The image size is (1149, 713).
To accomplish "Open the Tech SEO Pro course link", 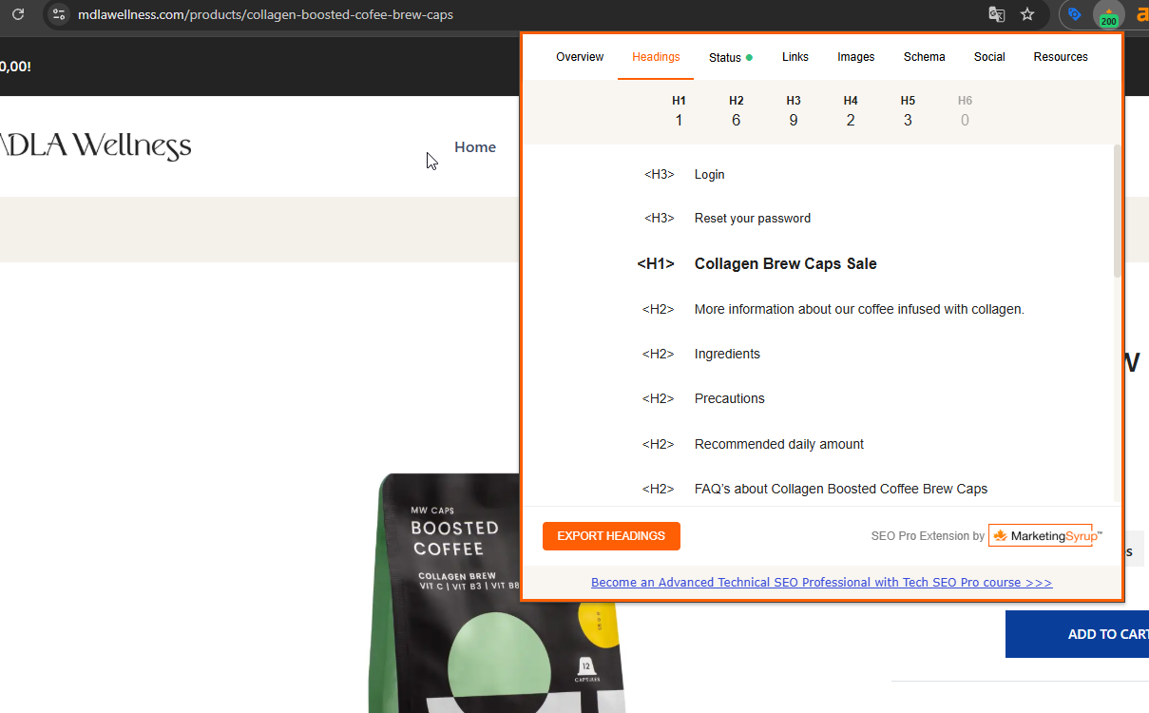I will 821,583.
